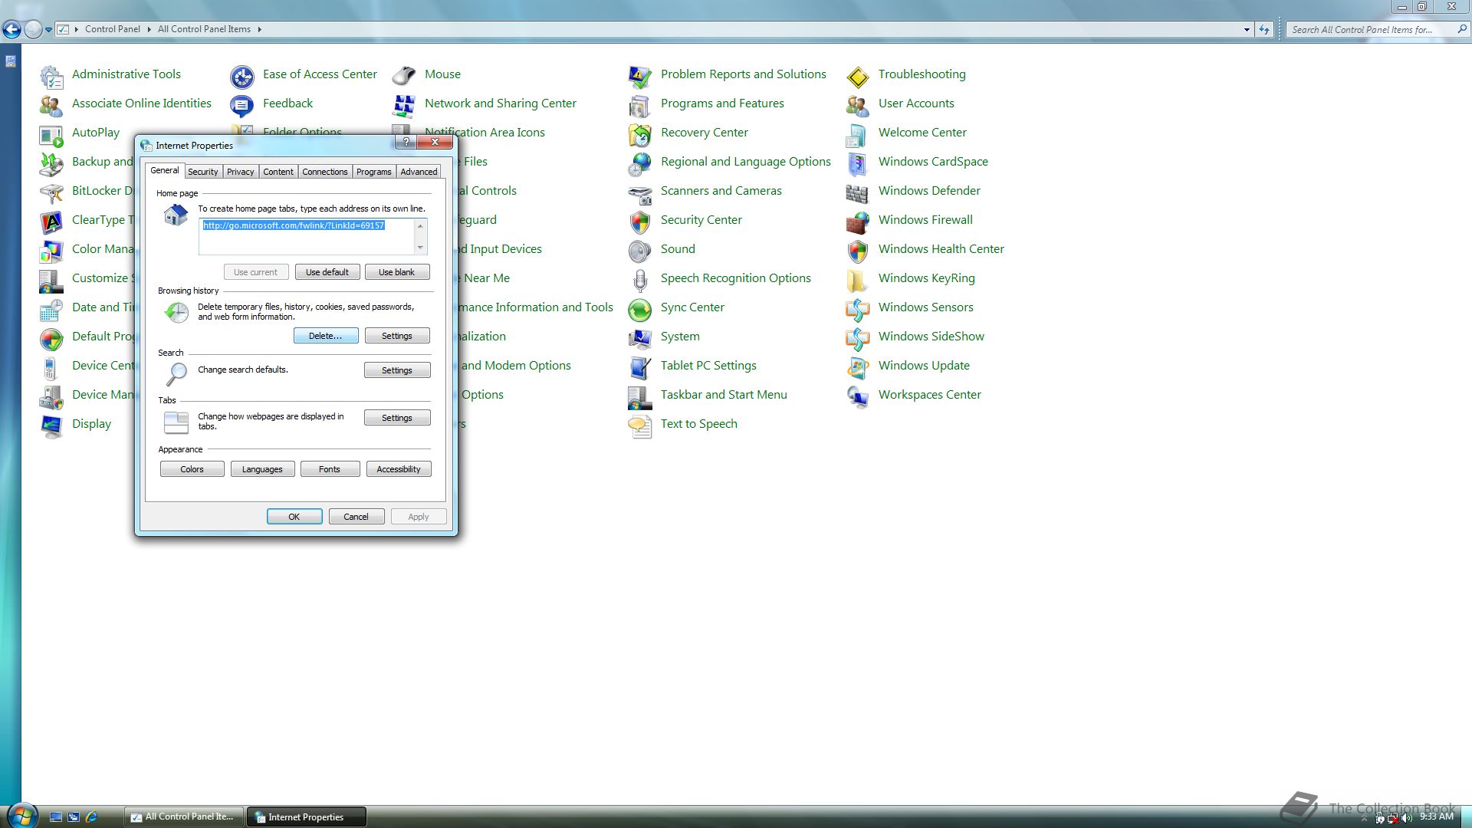Click the Colors button
Image resolution: width=1472 pixels, height=828 pixels.
point(192,469)
